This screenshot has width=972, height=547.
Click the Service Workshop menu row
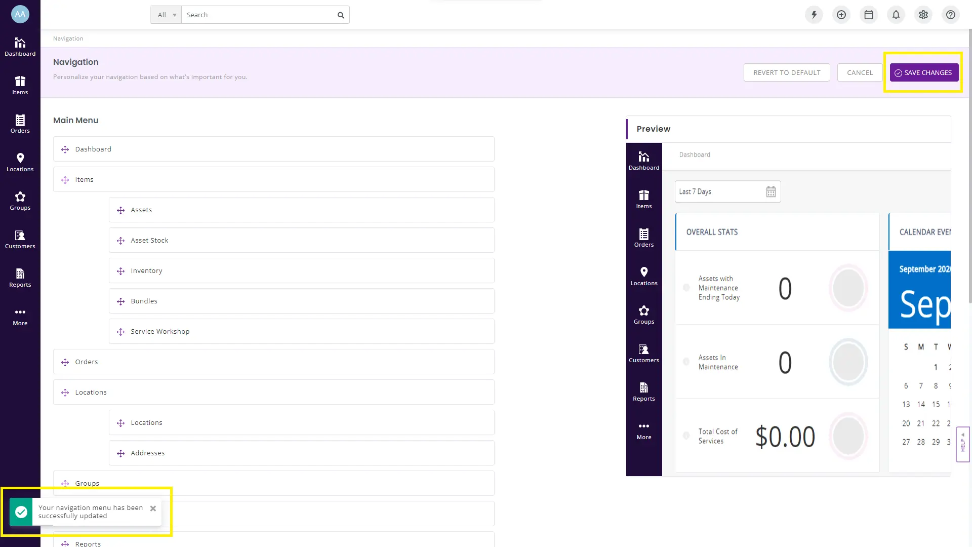pos(301,331)
